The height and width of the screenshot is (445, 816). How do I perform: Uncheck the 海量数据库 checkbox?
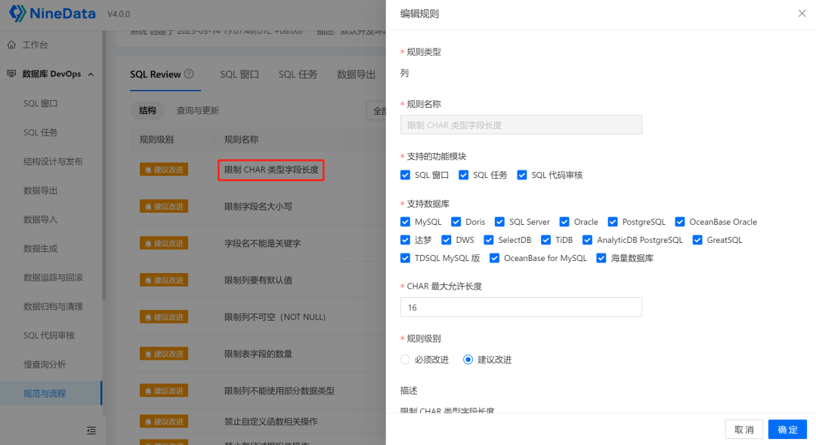(601, 258)
